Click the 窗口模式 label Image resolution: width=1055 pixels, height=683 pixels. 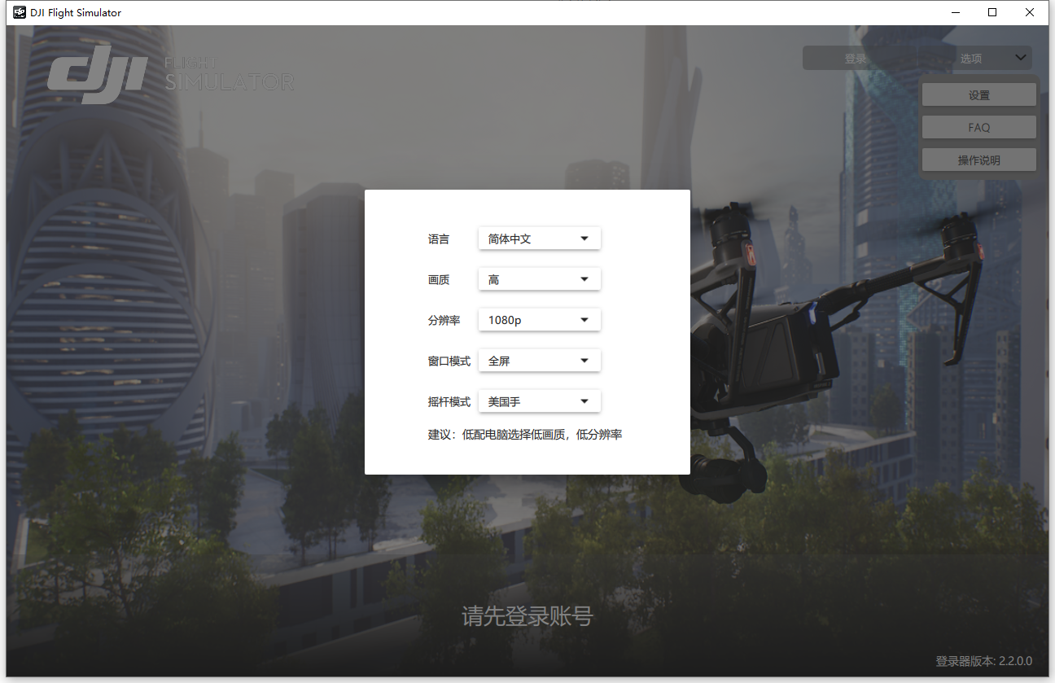pos(449,361)
